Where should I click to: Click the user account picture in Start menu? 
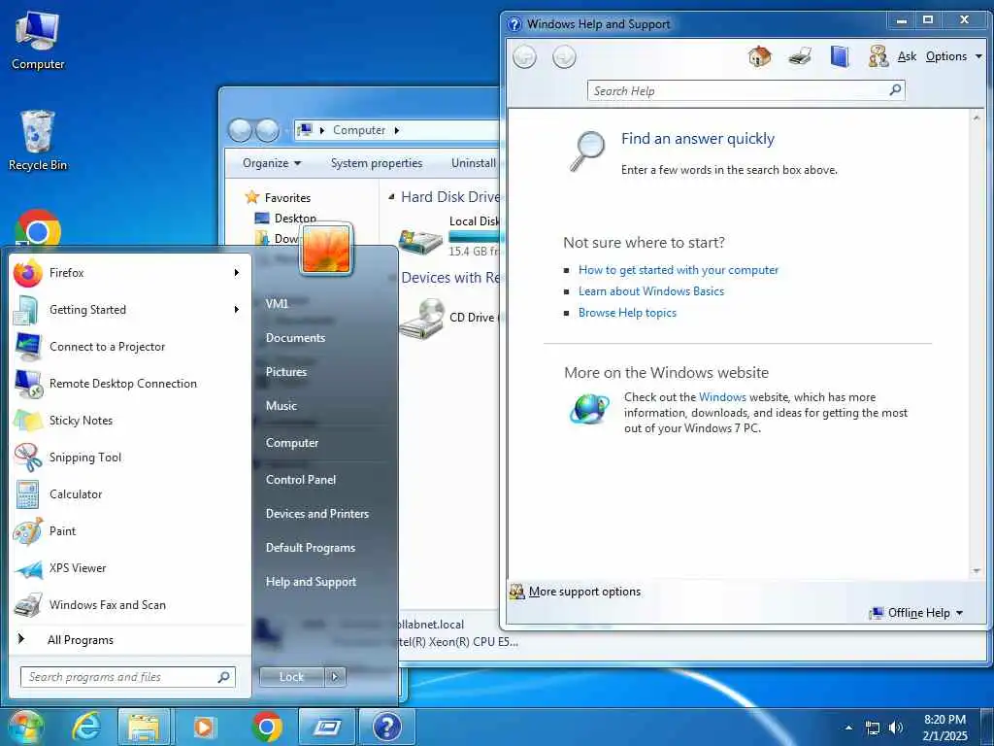pos(326,249)
